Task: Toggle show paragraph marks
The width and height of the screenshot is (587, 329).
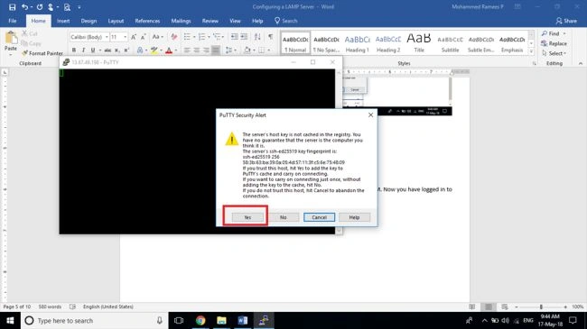Action: (270, 37)
